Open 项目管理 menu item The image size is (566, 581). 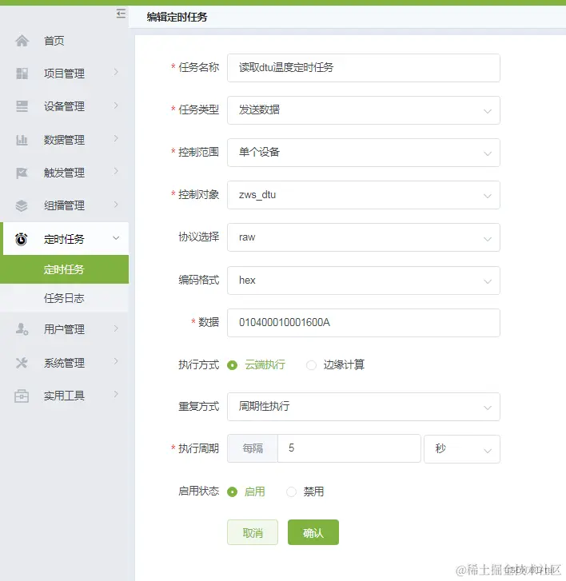click(65, 74)
